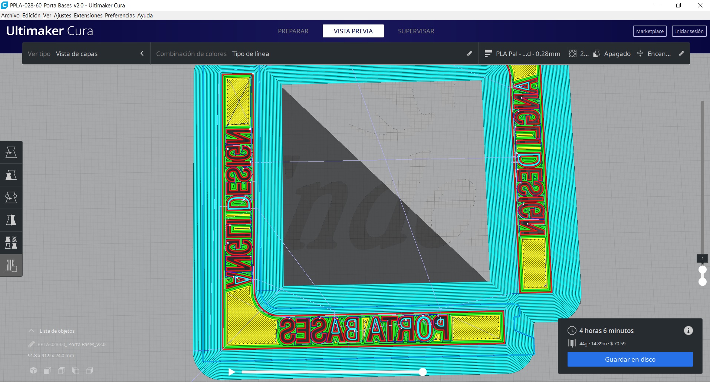Open the Extensiones menu
This screenshot has height=382, width=710.
[x=88, y=15]
